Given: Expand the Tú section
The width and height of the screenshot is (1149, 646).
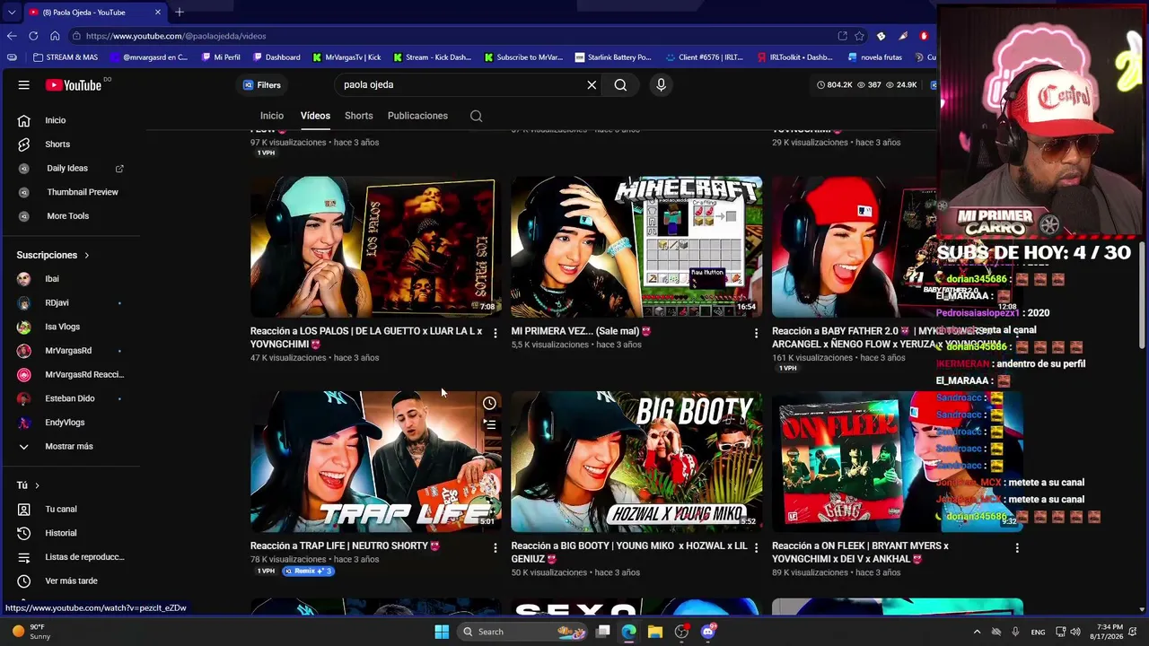Looking at the screenshot, I should [28, 485].
